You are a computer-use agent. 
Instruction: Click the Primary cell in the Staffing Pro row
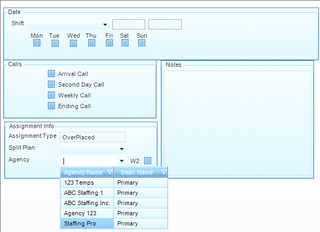[140, 223]
